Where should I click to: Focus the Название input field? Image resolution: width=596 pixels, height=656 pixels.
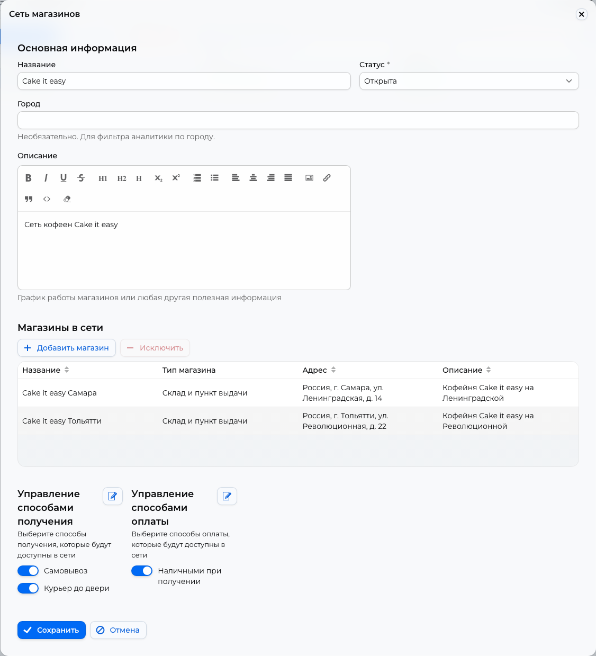tap(184, 81)
